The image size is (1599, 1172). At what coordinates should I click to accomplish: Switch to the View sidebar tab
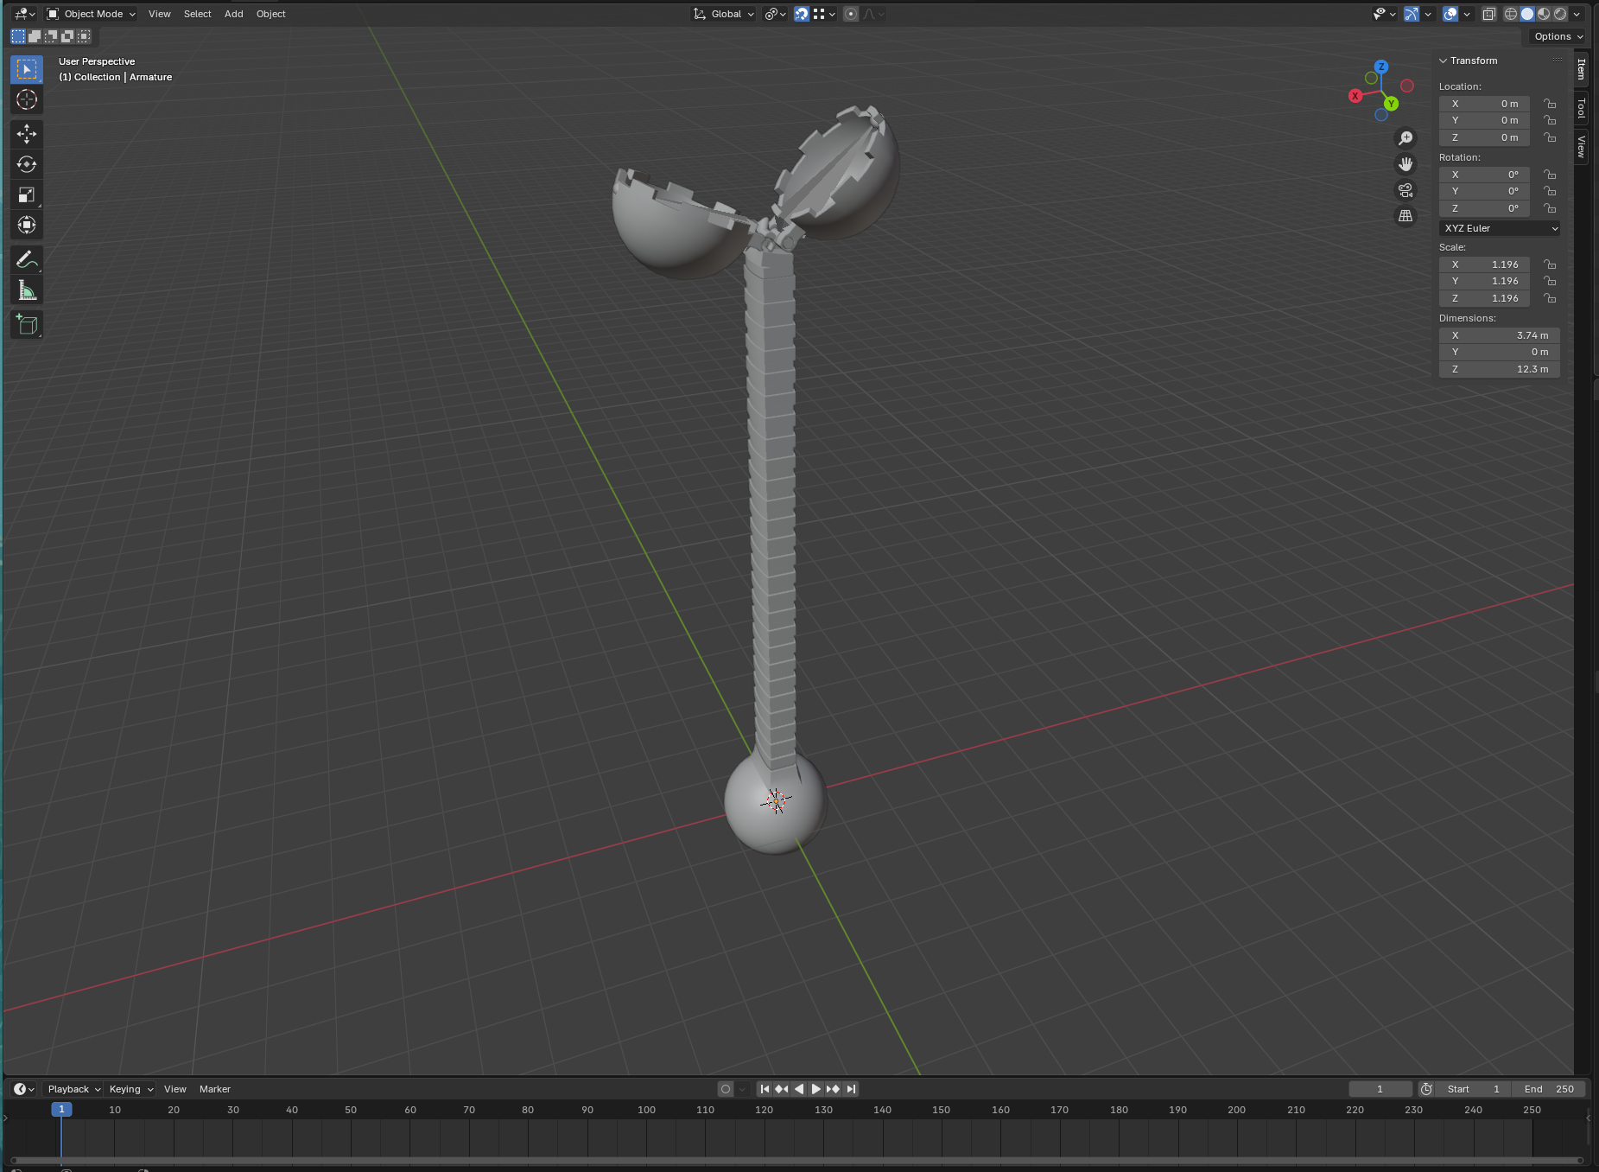[x=1581, y=146]
